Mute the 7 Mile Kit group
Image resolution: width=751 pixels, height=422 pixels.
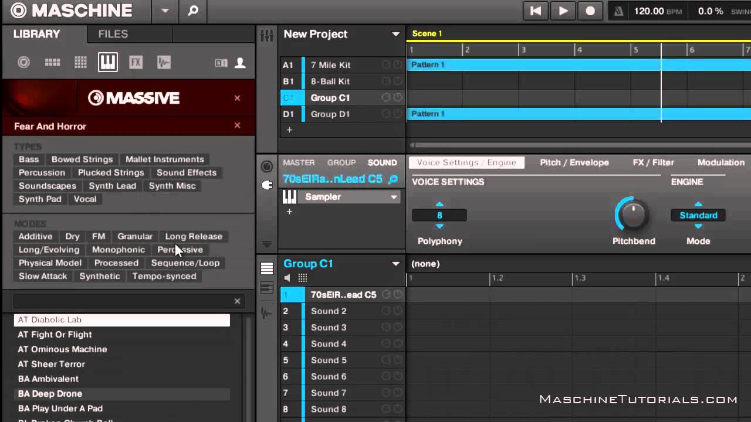386,65
